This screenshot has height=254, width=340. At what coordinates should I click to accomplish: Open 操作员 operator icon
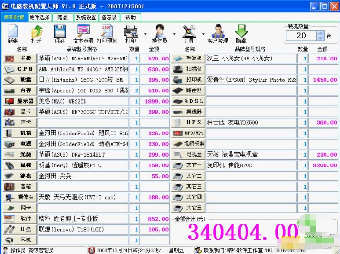tap(160, 34)
